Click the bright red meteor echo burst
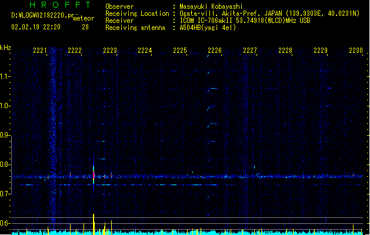Screen dimensions: 370x235 (x=94, y=175)
